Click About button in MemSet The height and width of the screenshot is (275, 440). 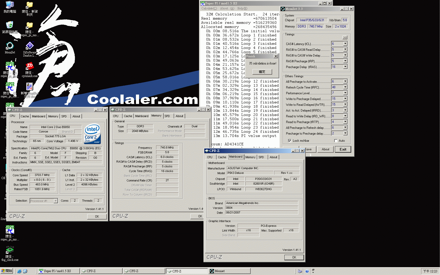pos(326,149)
